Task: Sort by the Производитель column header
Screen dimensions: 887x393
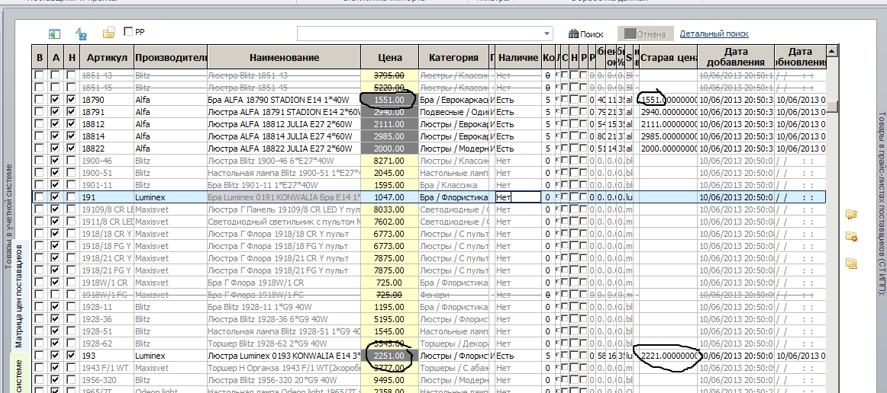Action: (x=171, y=57)
